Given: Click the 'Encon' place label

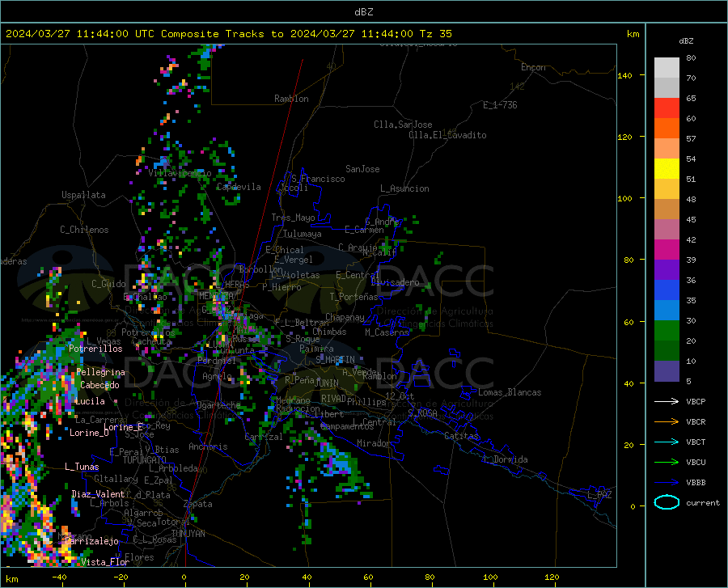Looking at the screenshot, I should click(x=533, y=67).
